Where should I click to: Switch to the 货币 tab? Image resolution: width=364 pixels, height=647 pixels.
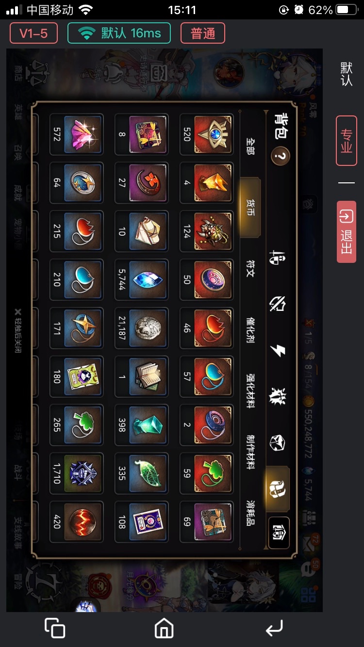(250, 206)
